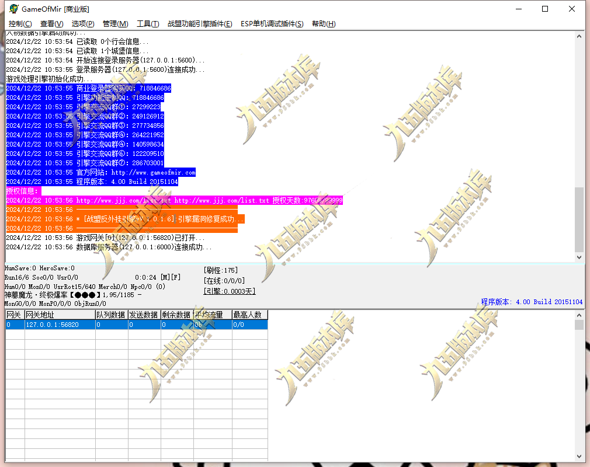
Task: Click the 网关 column header
Action: tap(15, 315)
